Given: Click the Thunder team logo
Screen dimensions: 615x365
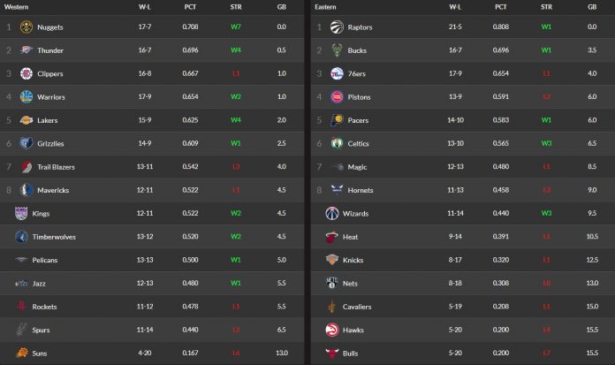Looking at the screenshot, I should tap(26, 50).
